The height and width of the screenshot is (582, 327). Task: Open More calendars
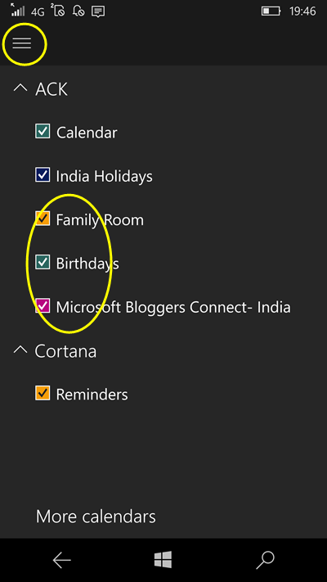96,517
